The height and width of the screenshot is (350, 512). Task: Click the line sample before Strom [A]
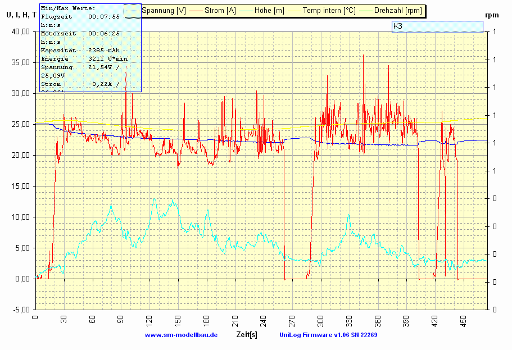[x=196, y=11]
